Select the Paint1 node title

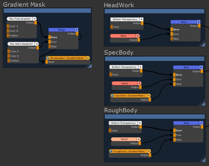point(125,83)
